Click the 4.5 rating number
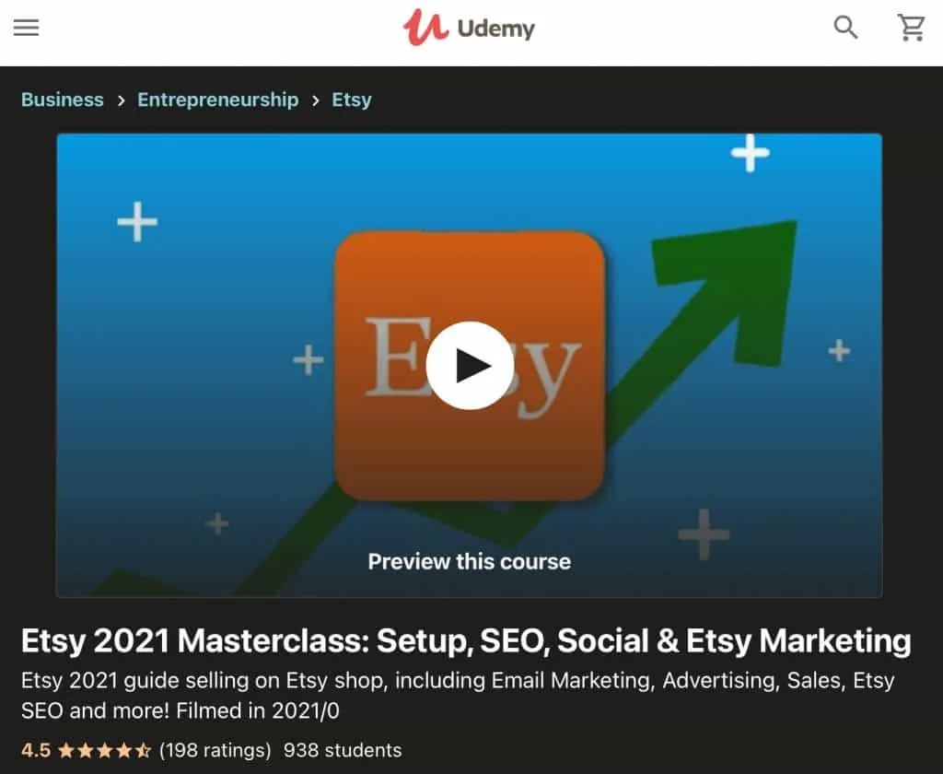The image size is (943, 774). click(x=36, y=751)
